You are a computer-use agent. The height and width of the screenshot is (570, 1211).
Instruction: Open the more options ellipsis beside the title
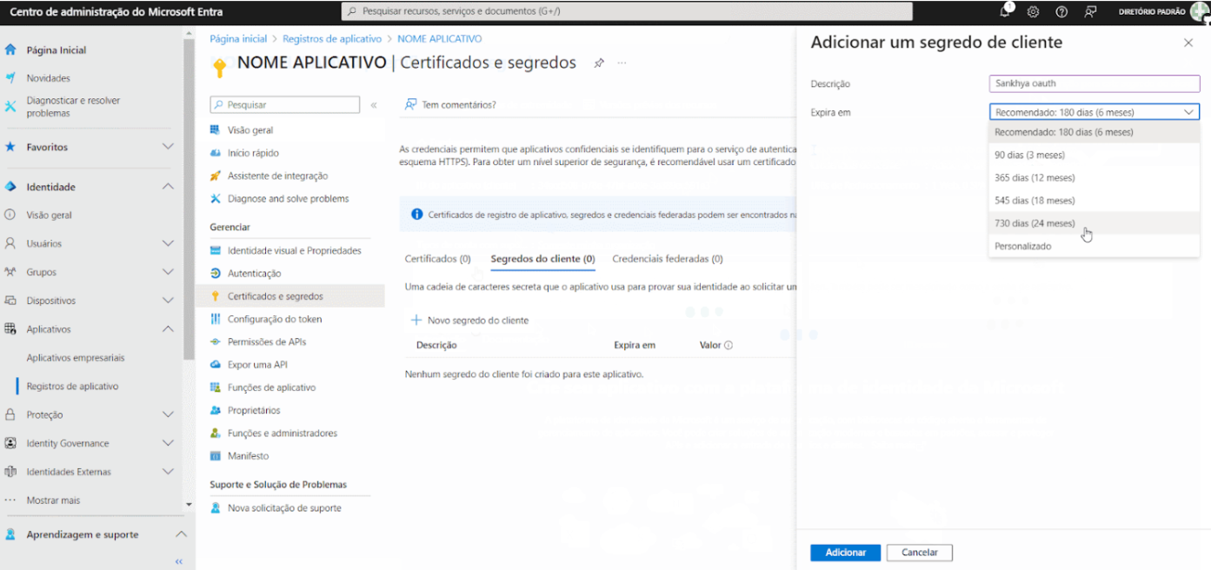[x=622, y=63]
